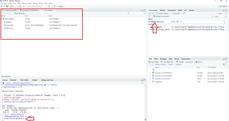Expand the bogota list node

click(5, 22)
